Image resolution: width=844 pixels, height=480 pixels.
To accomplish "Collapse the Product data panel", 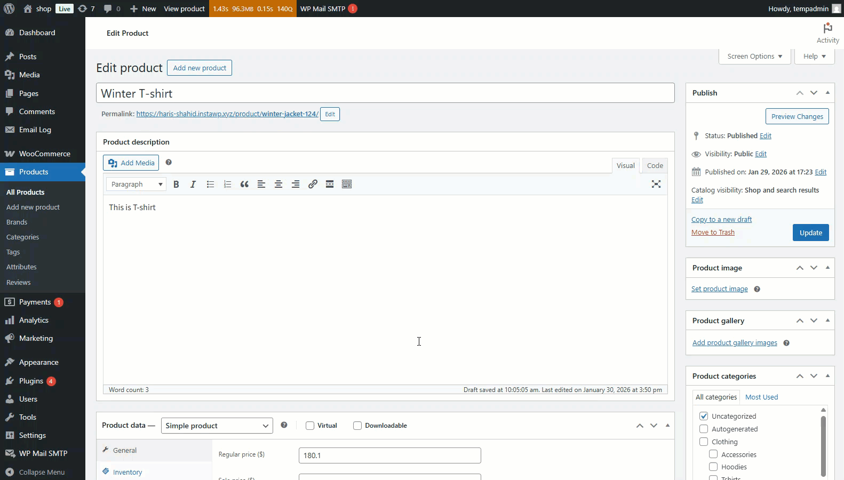I will point(667,426).
